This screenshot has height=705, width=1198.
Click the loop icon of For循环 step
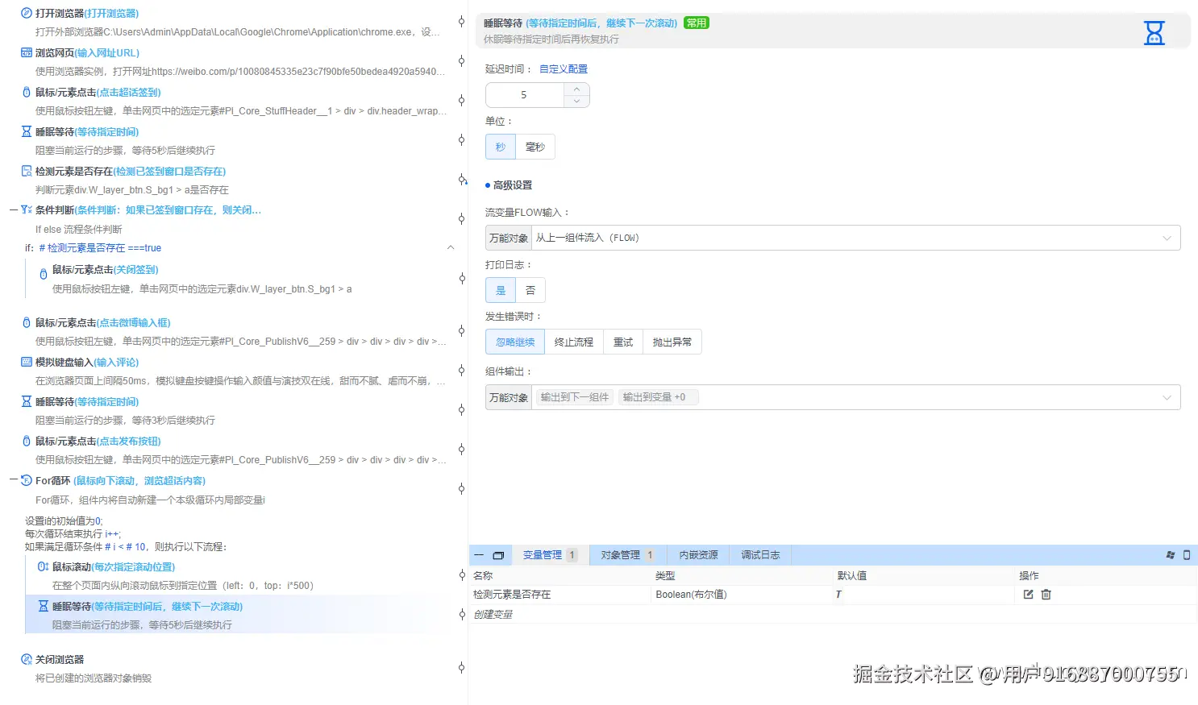pos(27,481)
